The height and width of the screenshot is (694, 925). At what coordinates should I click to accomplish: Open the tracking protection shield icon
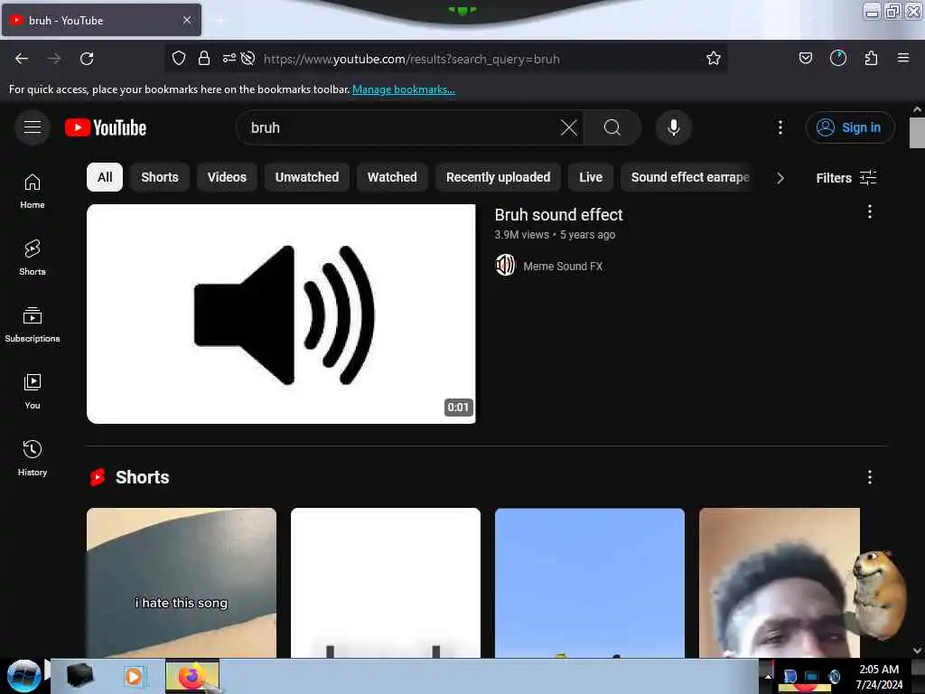179,58
